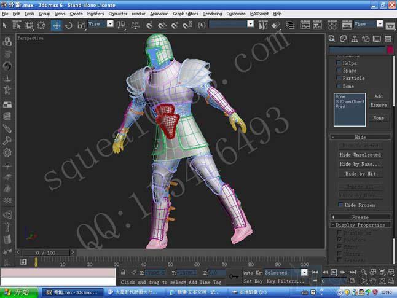The image size is (397, 298).
Task: Collapse the Hide rollout
Action: [360, 137]
